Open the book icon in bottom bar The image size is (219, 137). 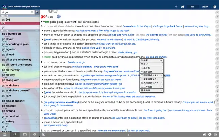(25, 134)
